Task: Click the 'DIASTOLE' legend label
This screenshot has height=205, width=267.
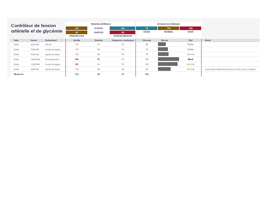Action: coord(98,32)
